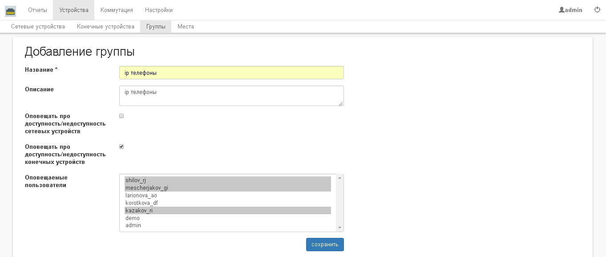Select larionova_ao in users list
Viewport: 606px width, 257px height.
[141, 196]
